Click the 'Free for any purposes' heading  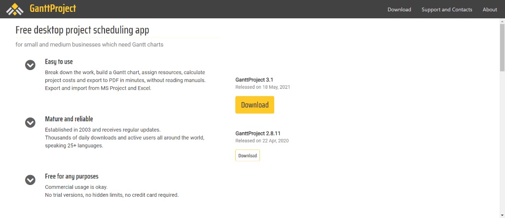(x=72, y=176)
